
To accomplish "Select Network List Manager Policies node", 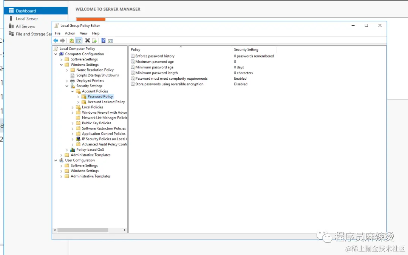I will (x=104, y=117).
